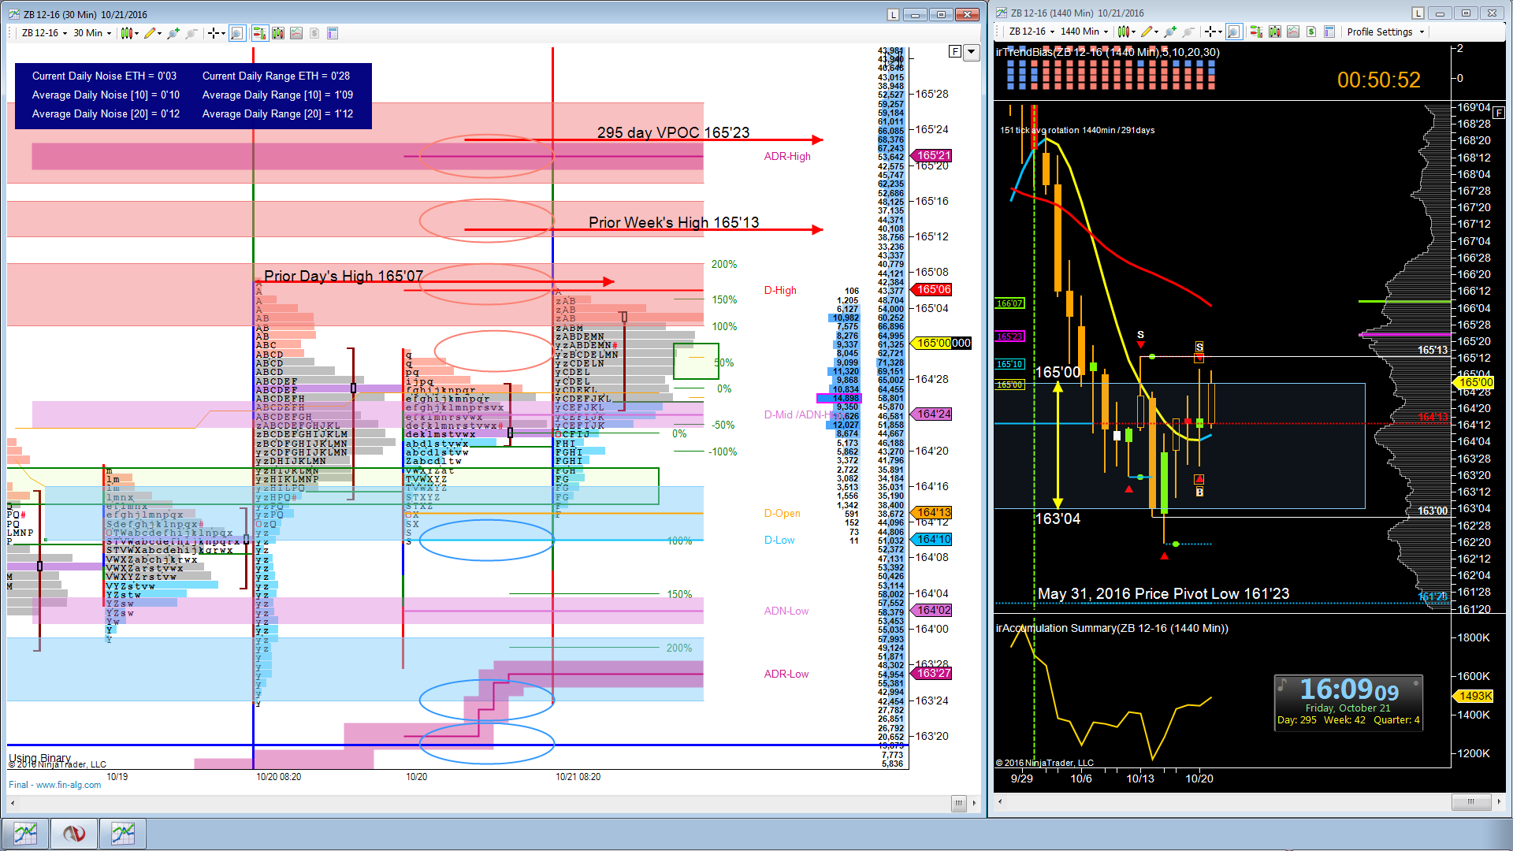Click right scroll arrow of 1440 Min chart
The width and height of the screenshot is (1513, 851).
click(x=1499, y=801)
